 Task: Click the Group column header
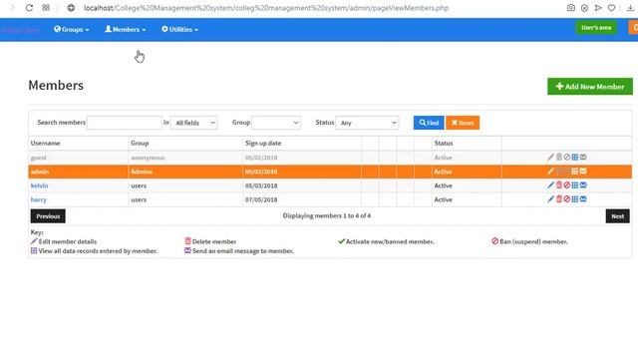point(140,144)
